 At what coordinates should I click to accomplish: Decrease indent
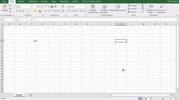55,11
